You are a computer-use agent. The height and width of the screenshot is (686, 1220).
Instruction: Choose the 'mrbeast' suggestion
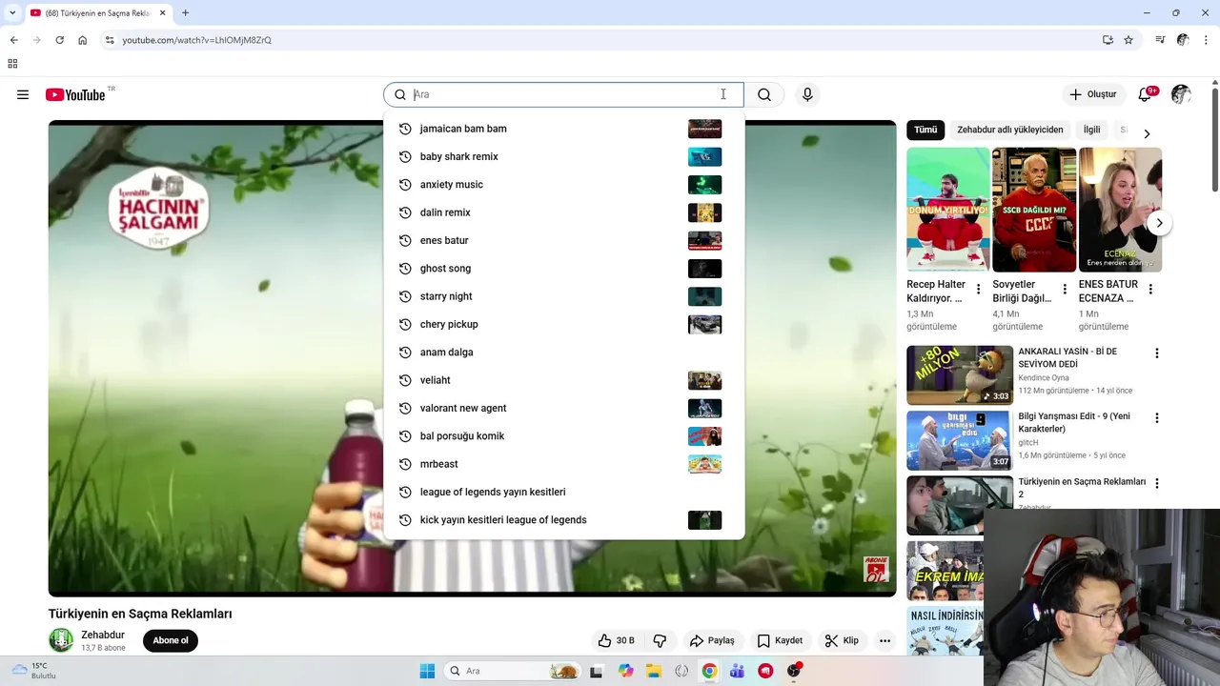pyautogui.click(x=563, y=464)
